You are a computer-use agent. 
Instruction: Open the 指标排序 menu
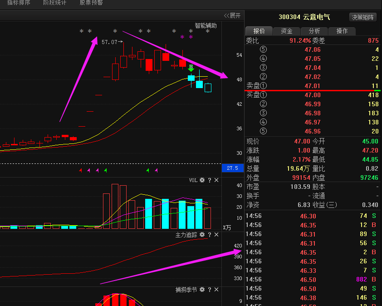pos(19,3)
